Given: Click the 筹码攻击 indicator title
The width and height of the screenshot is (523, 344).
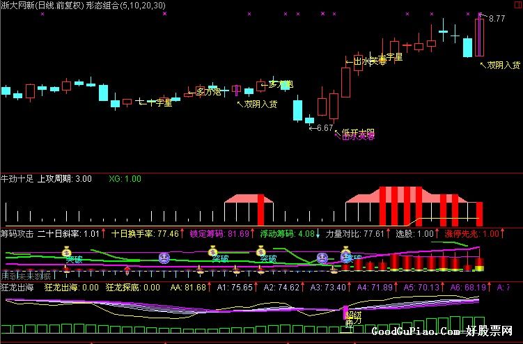Looking at the screenshot, I should click(17, 234).
